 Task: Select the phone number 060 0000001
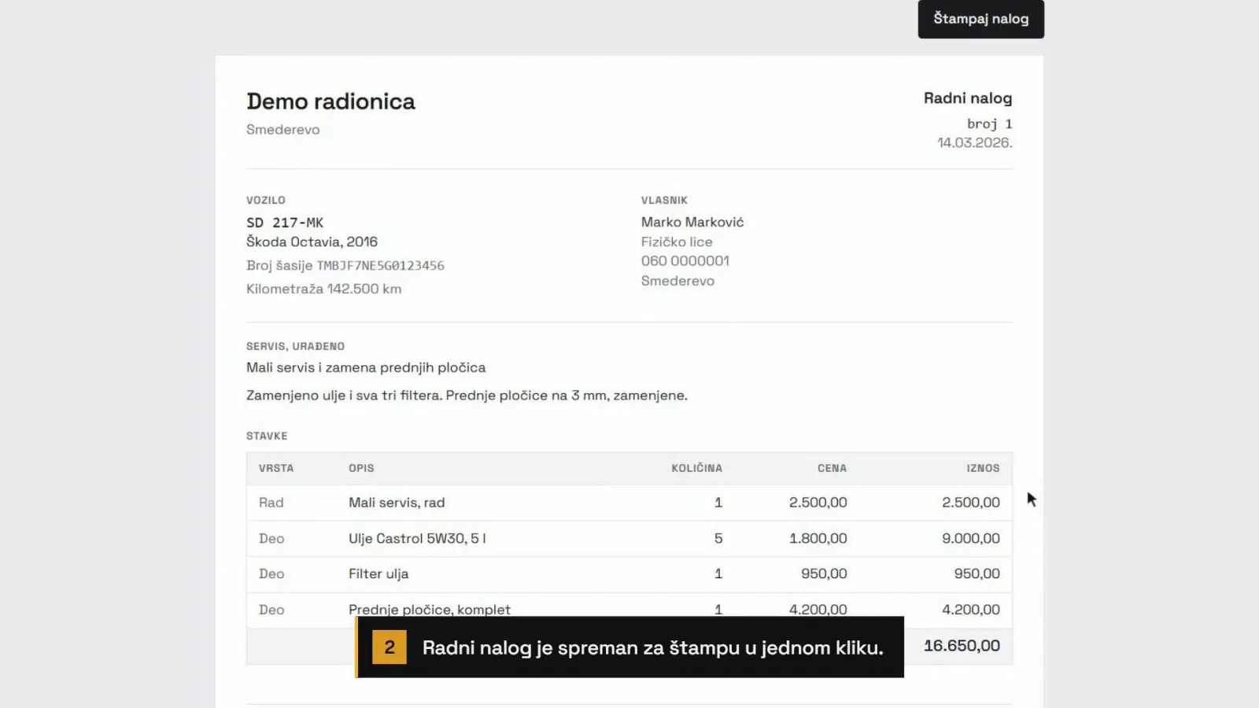pos(685,260)
